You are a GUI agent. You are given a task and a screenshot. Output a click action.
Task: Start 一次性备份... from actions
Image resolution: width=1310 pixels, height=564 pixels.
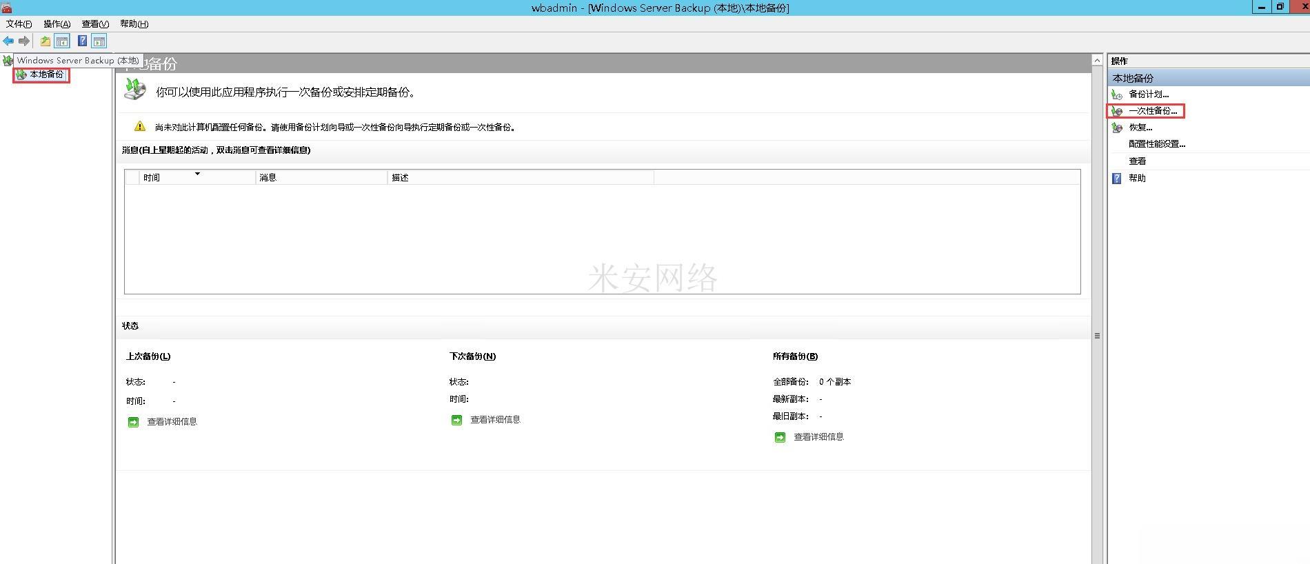[x=1153, y=111]
